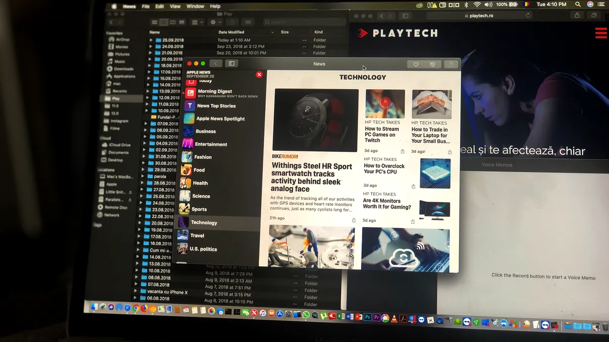The width and height of the screenshot is (609, 342).
Task: Open the smartwatch article thumbnail
Action: [x=316, y=120]
